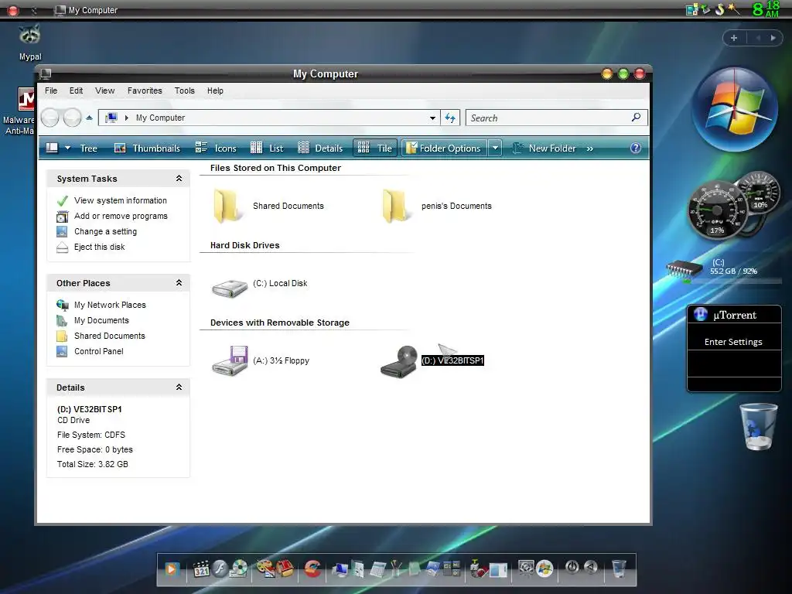Screen dimensions: 792x594
Task: Open the Tools menu
Action: click(184, 91)
